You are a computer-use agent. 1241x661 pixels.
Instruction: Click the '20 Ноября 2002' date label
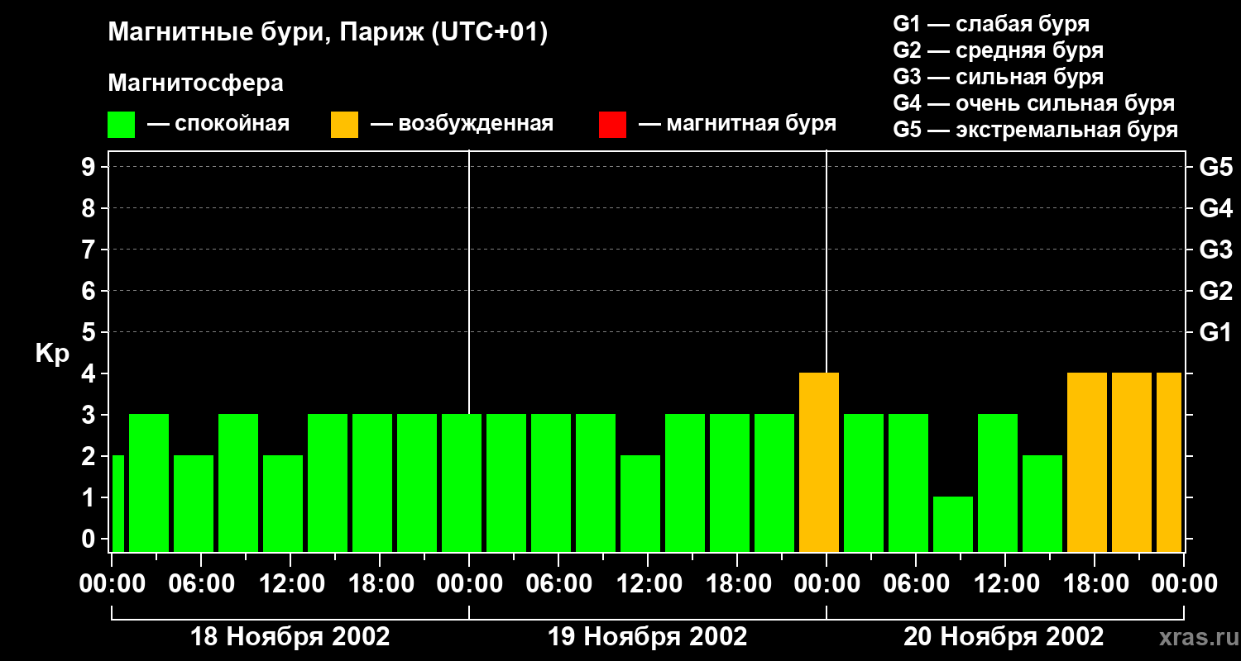coord(1004,637)
